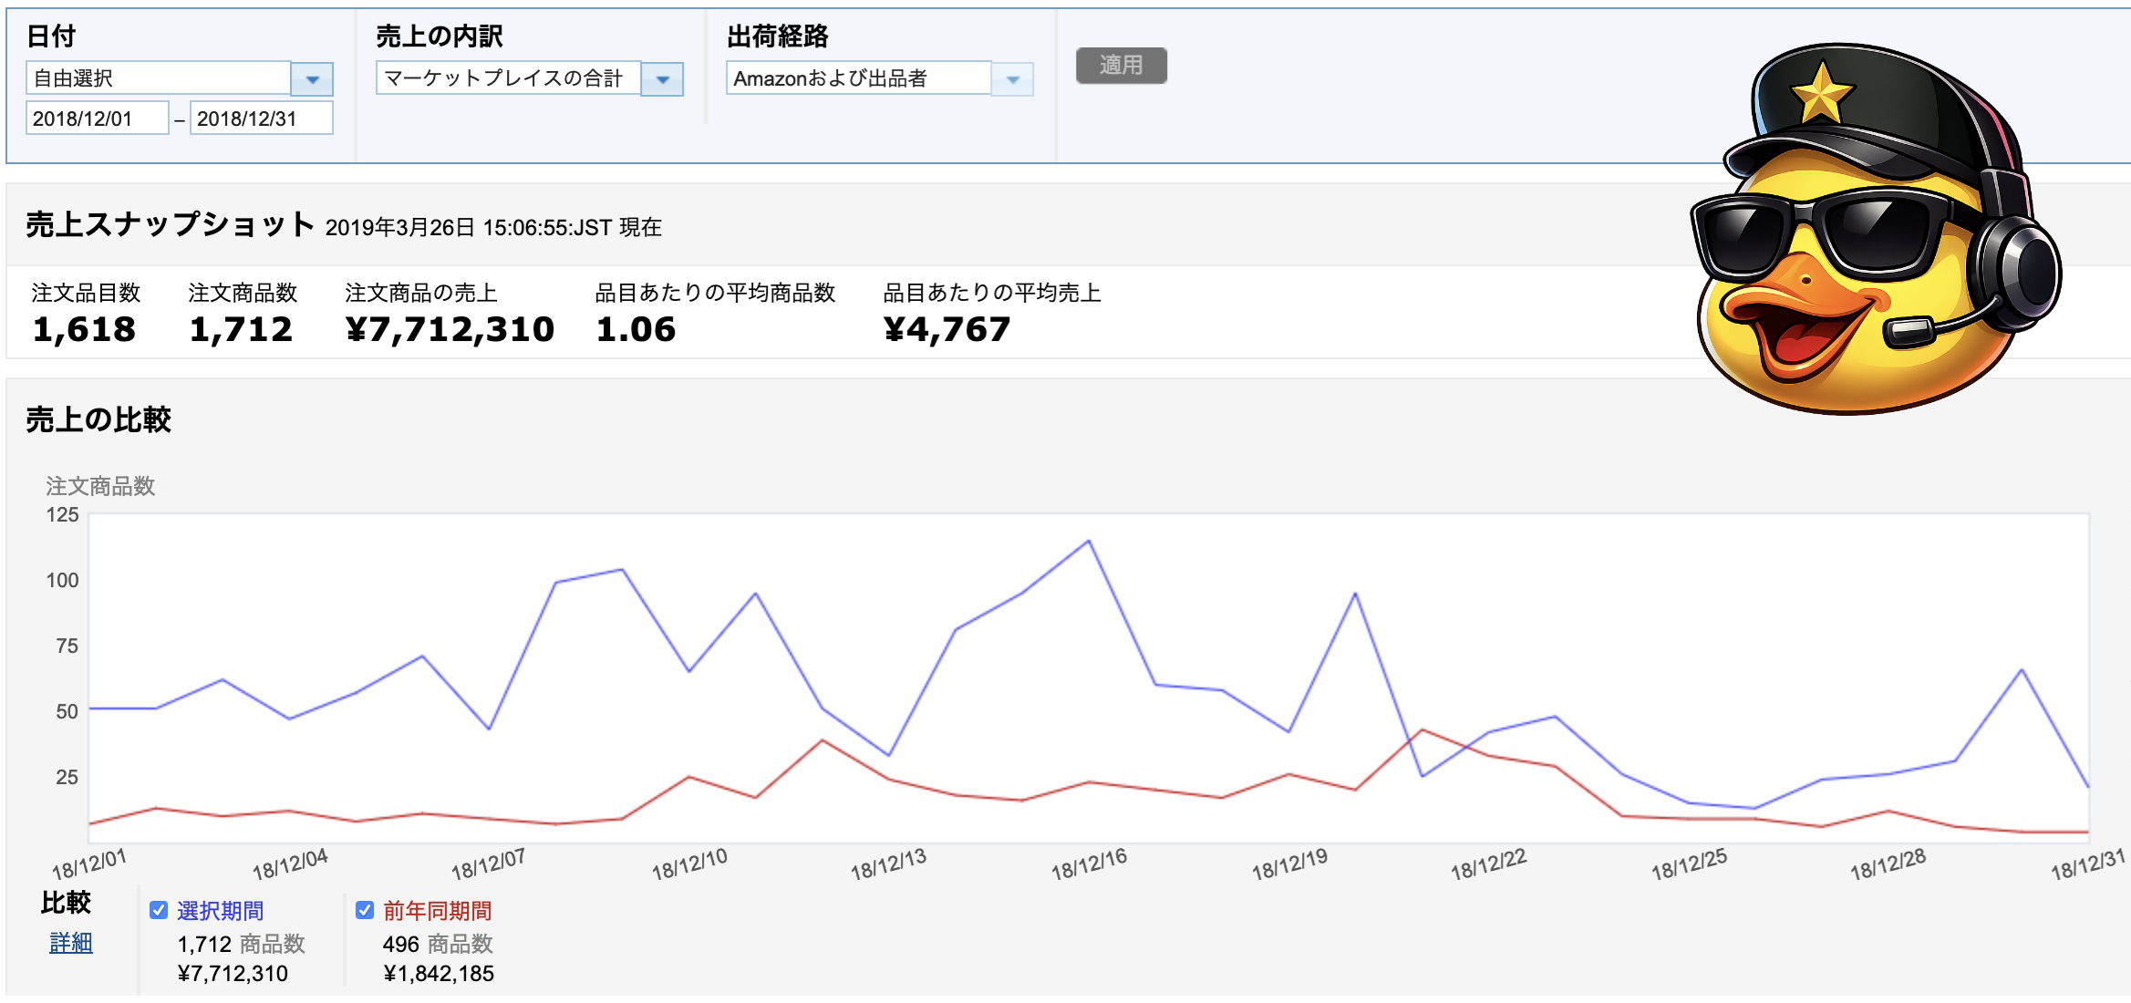This screenshot has height=1003, width=2131.
Task: Click the 18/12/10 axis date label
Action: [689, 863]
